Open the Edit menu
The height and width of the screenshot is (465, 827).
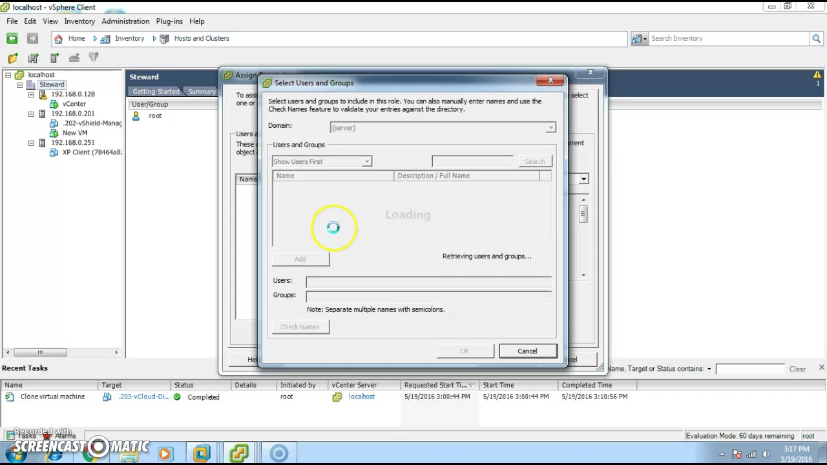30,21
